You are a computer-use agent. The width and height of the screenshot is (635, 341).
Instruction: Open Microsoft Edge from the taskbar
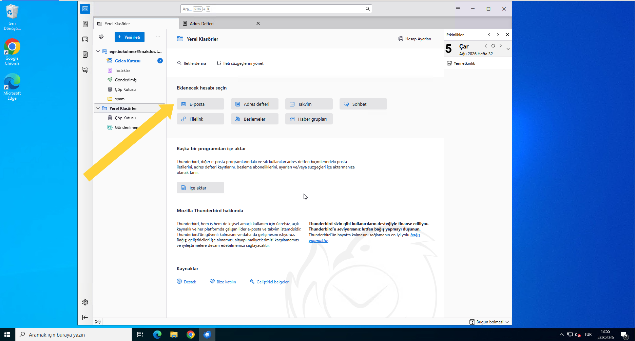click(157, 335)
